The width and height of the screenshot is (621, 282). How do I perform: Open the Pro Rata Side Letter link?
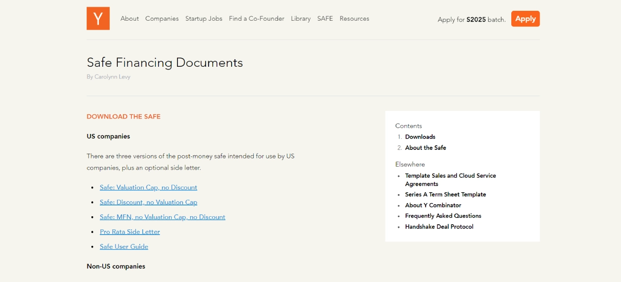pos(130,232)
